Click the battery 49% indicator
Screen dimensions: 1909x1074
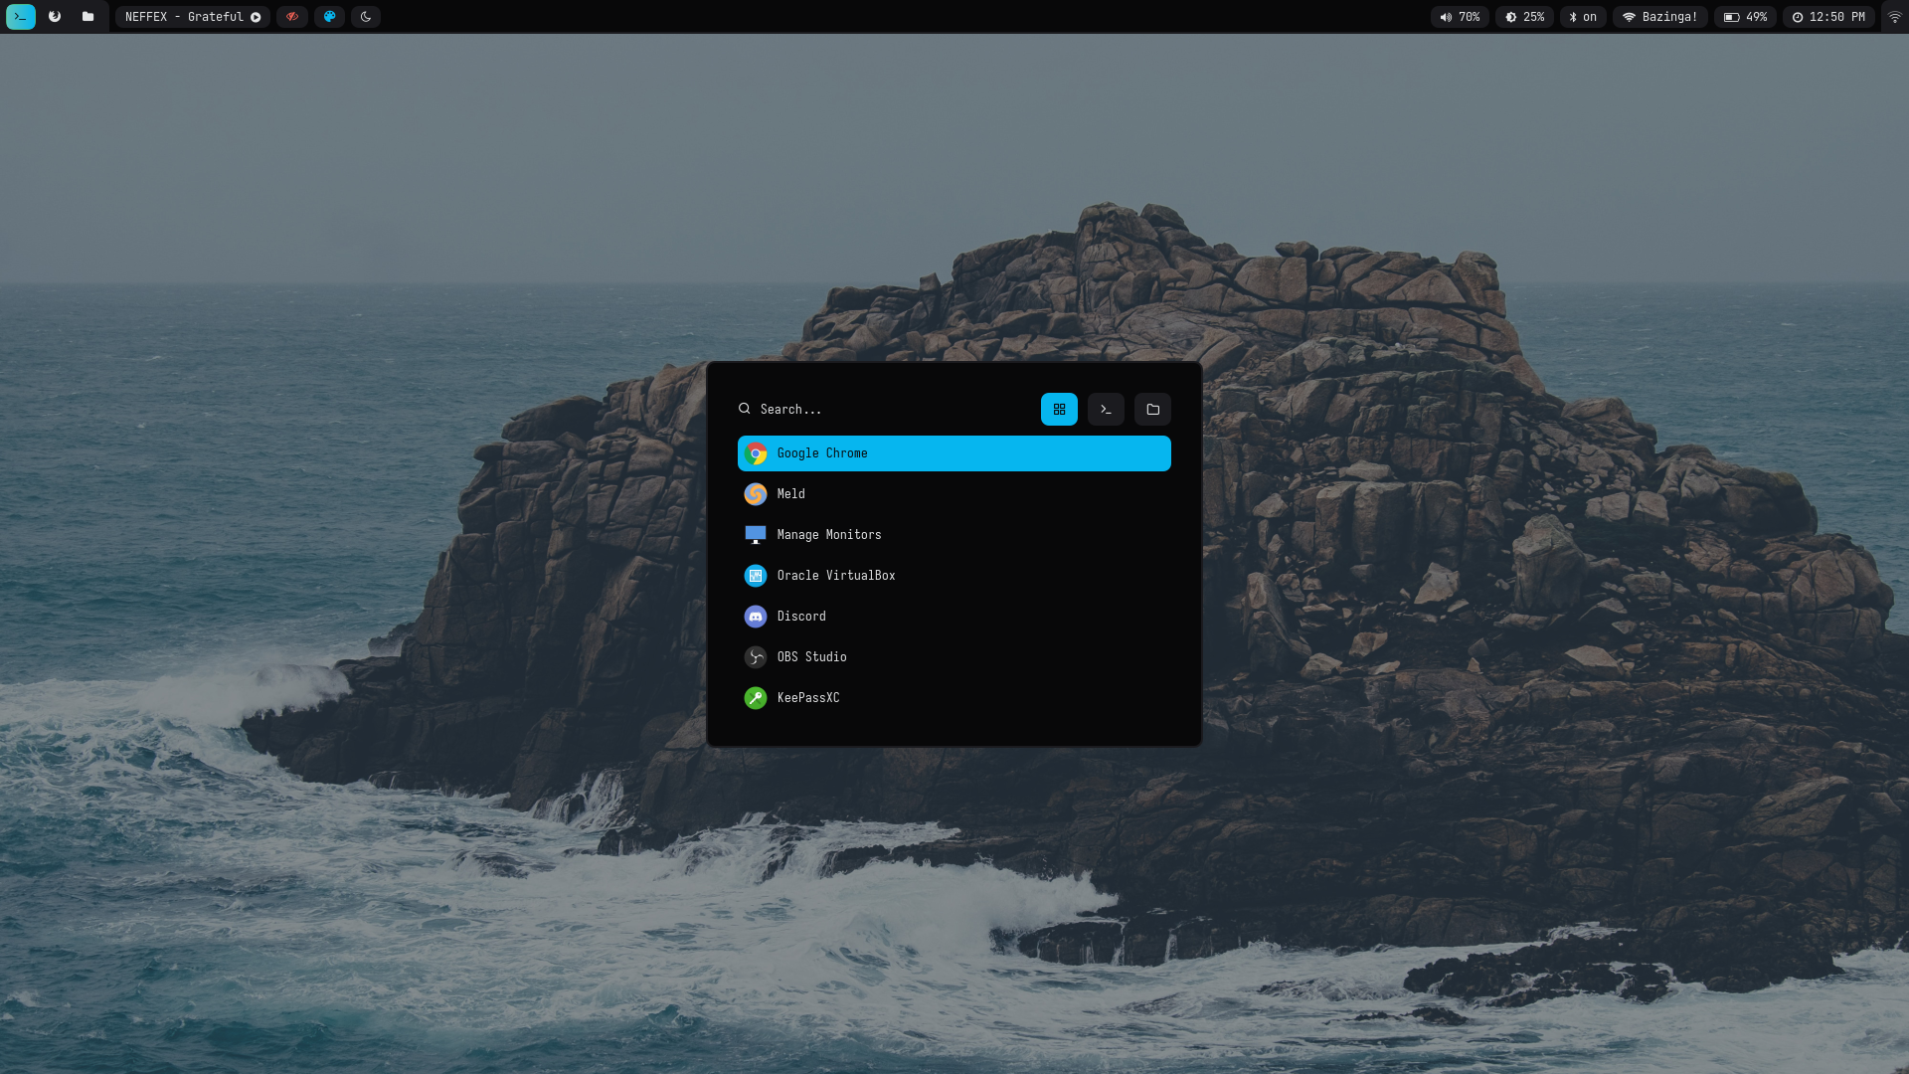click(1745, 17)
